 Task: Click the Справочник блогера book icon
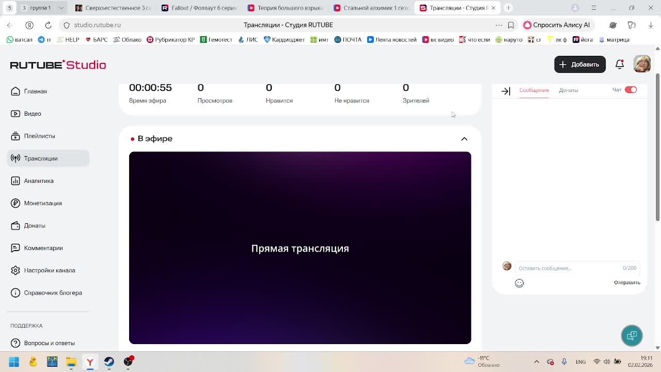(15, 293)
